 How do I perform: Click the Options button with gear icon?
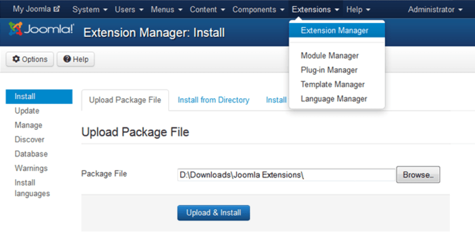point(30,59)
